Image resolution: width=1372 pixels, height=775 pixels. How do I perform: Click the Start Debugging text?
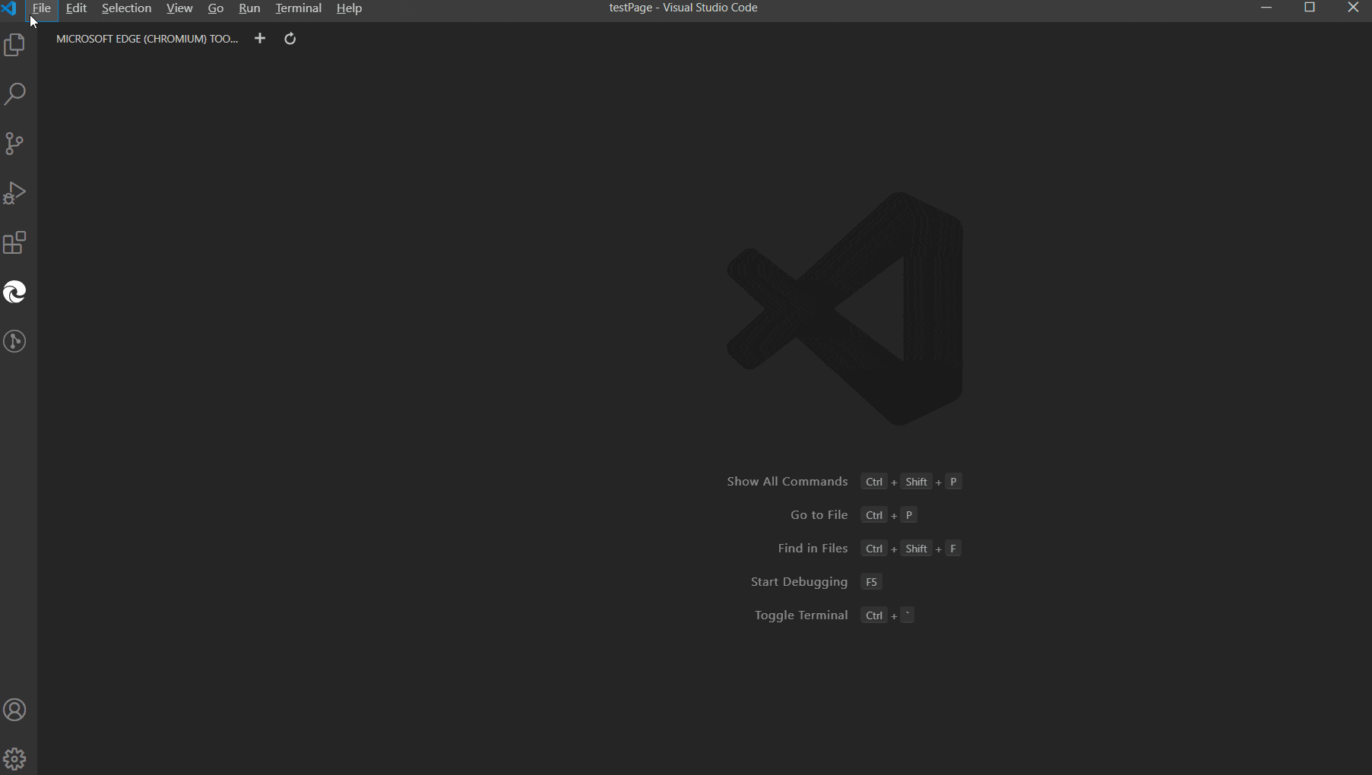point(799,582)
